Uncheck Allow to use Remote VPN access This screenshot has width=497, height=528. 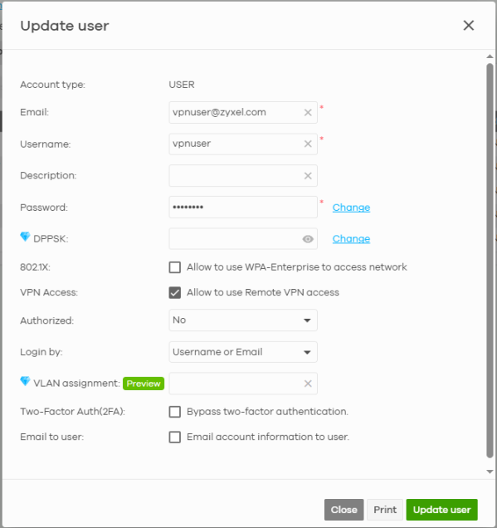(174, 292)
